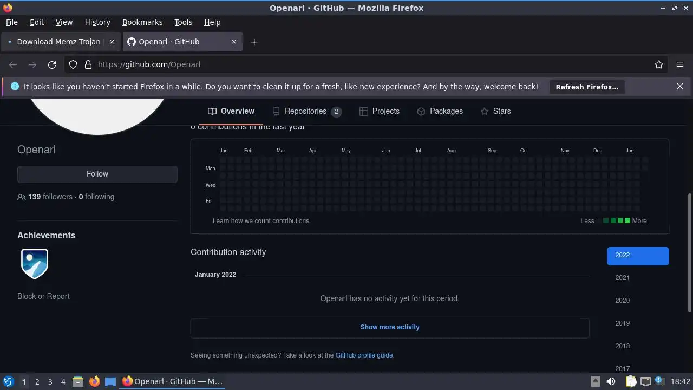
Task: Click the network tray icon
Action: [x=645, y=381]
